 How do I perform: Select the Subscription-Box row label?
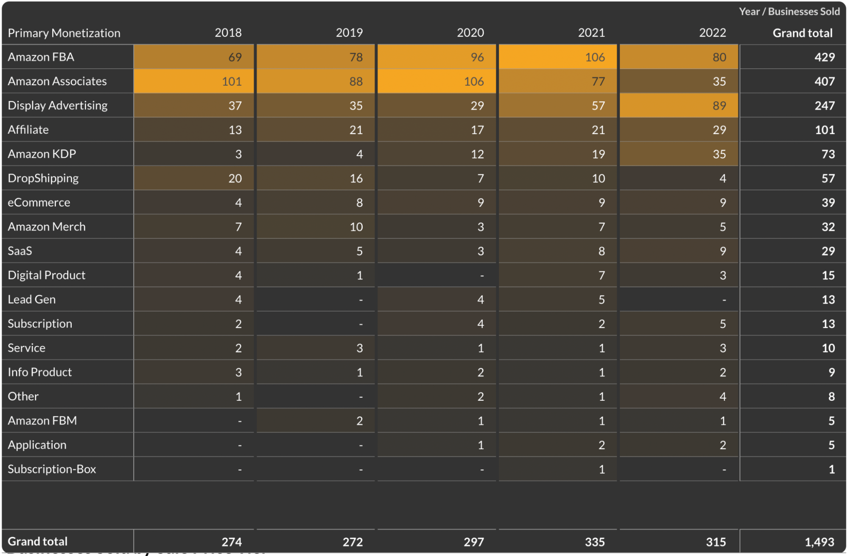point(51,469)
